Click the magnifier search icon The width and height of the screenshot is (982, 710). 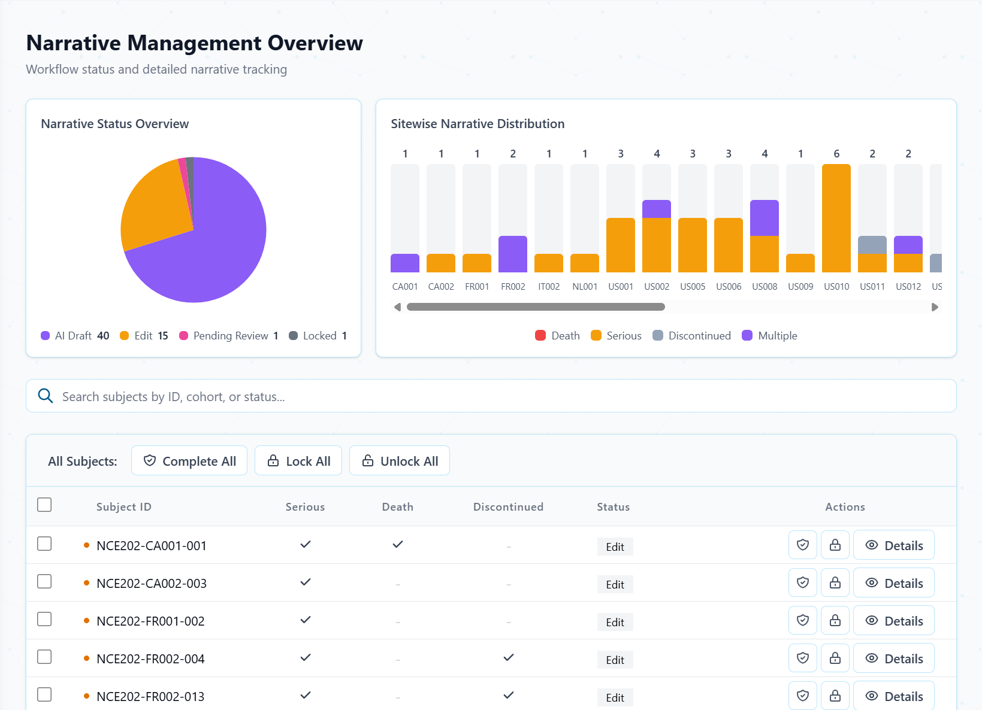pos(46,396)
